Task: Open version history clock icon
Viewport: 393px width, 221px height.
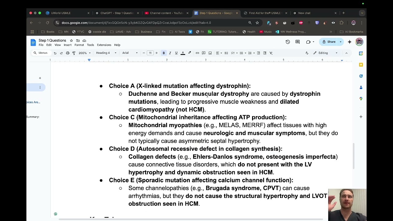Action: point(288,42)
